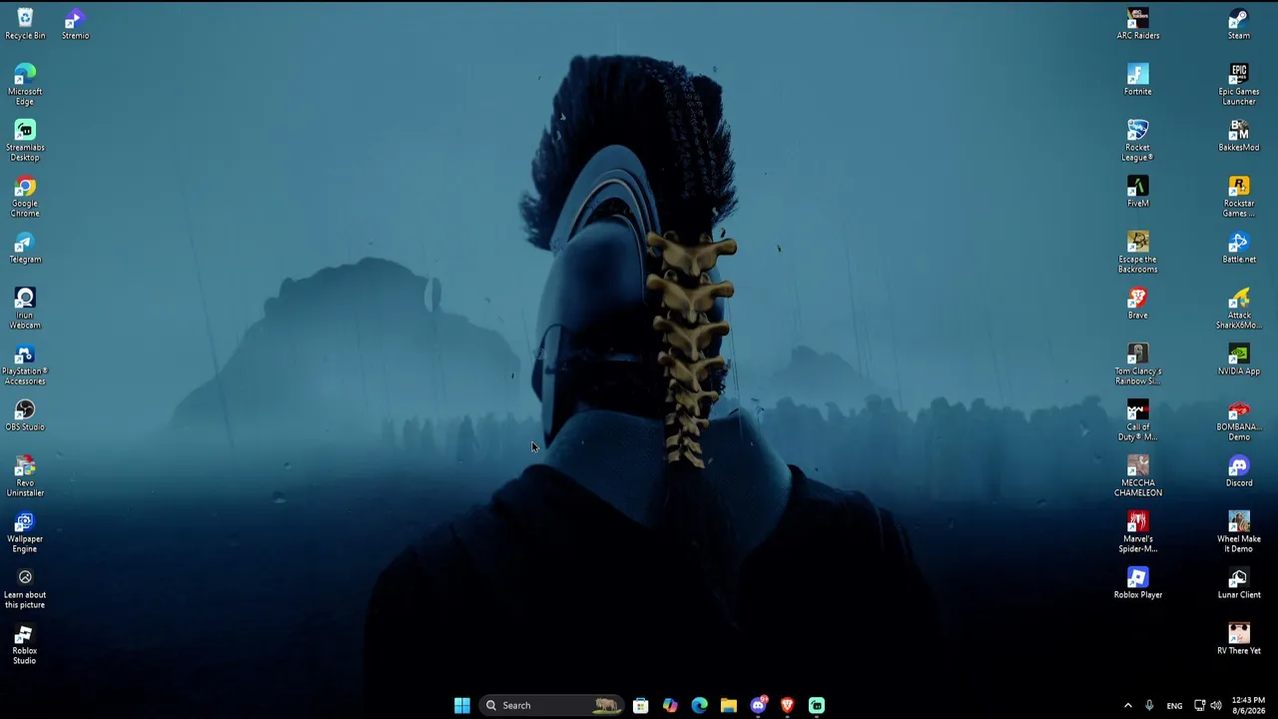Select the PlayStation Accessories shortcut
Viewport: 1278px width, 719px height.
click(x=25, y=364)
